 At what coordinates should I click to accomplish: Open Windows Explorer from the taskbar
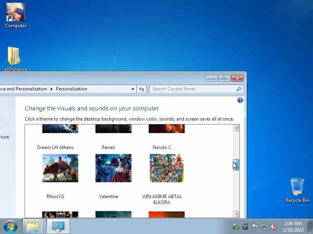(x=33, y=227)
